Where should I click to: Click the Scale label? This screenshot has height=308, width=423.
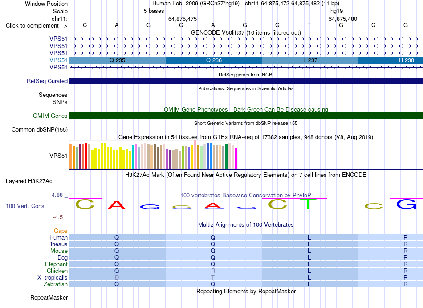pos(60,11)
